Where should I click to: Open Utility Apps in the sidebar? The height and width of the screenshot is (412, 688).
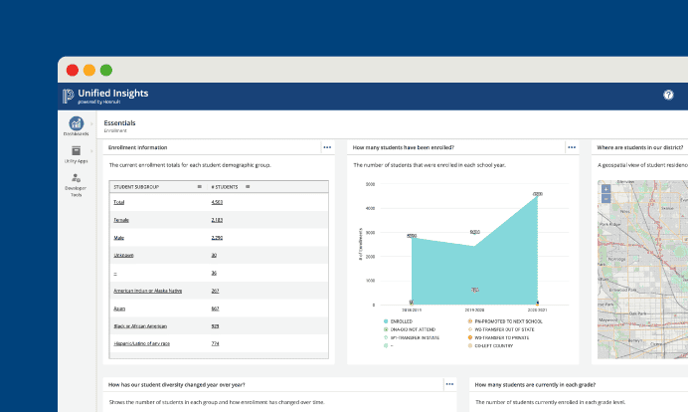pos(76,151)
